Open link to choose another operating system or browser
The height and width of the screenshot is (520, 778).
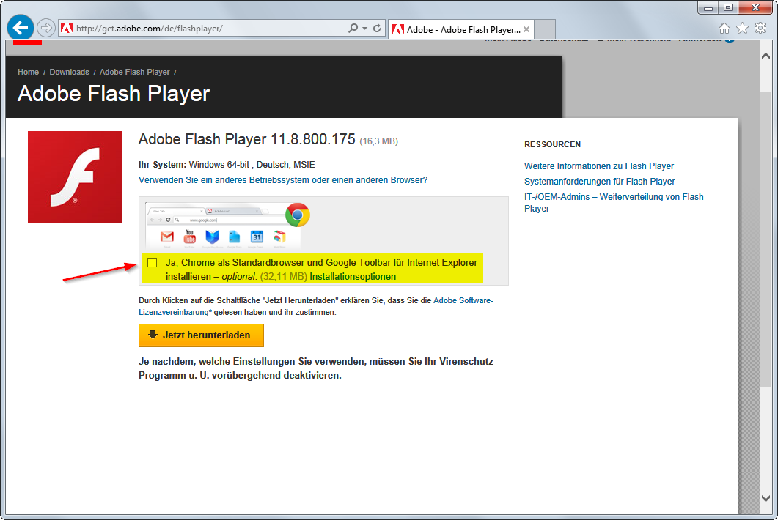pyautogui.click(x=283, y=180)
